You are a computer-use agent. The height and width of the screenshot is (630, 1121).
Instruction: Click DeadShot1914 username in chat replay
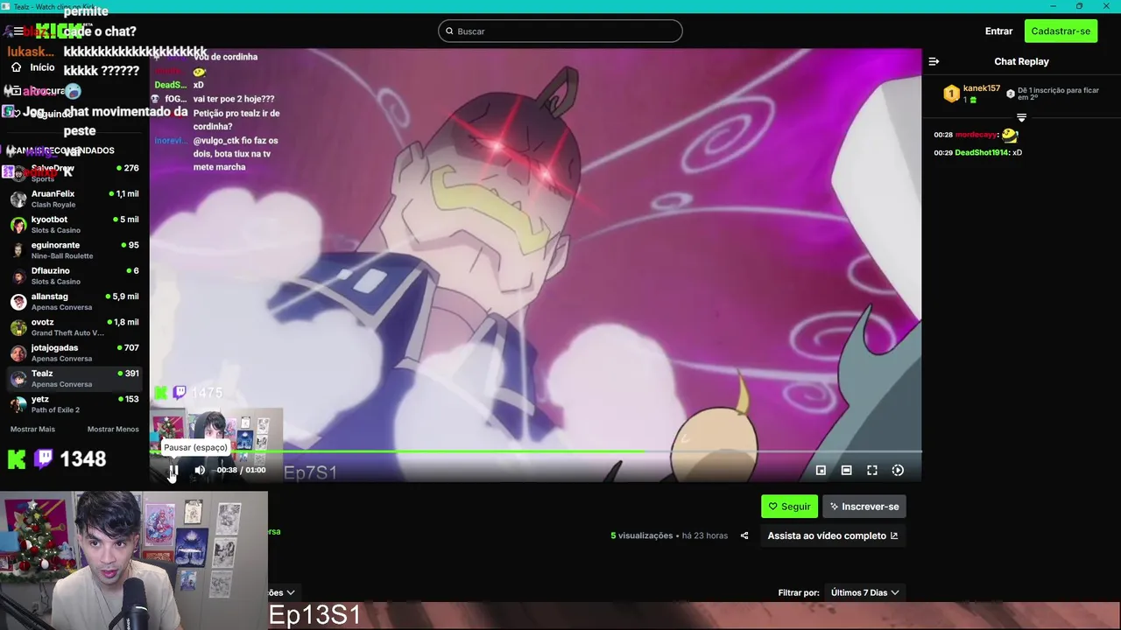click(x=982, y=152)
